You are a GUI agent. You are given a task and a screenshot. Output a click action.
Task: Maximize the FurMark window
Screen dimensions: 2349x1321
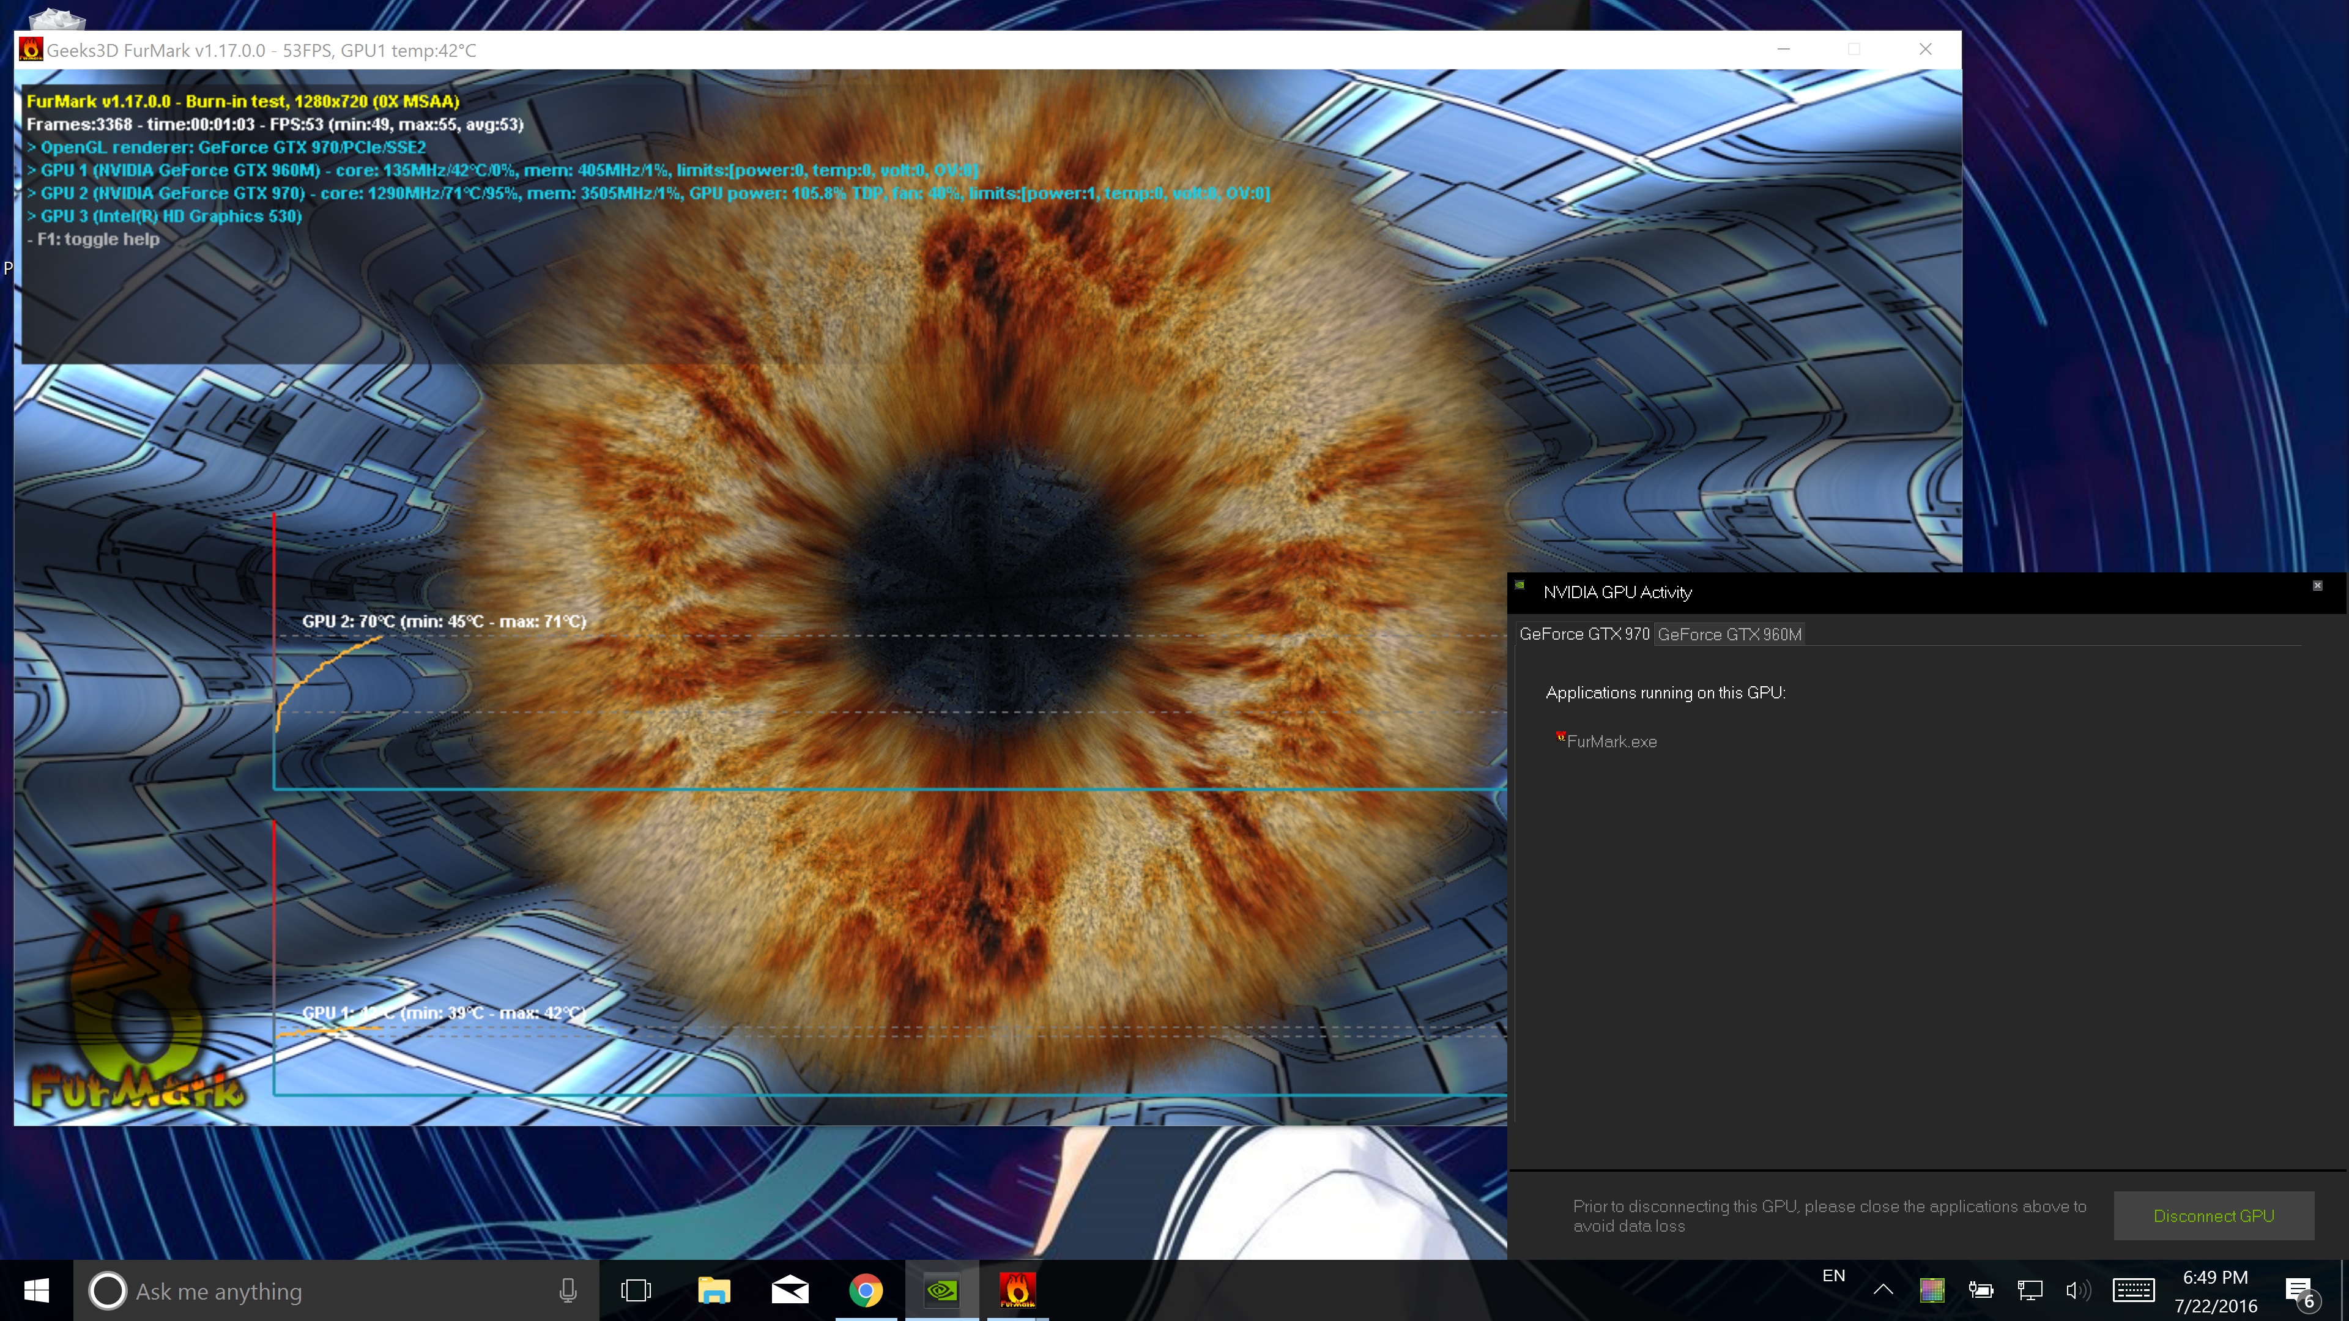[x=1854, y=49]
